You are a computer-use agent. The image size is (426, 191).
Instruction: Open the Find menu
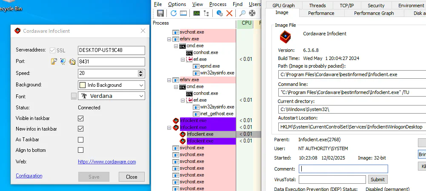[x=238, y=4]
